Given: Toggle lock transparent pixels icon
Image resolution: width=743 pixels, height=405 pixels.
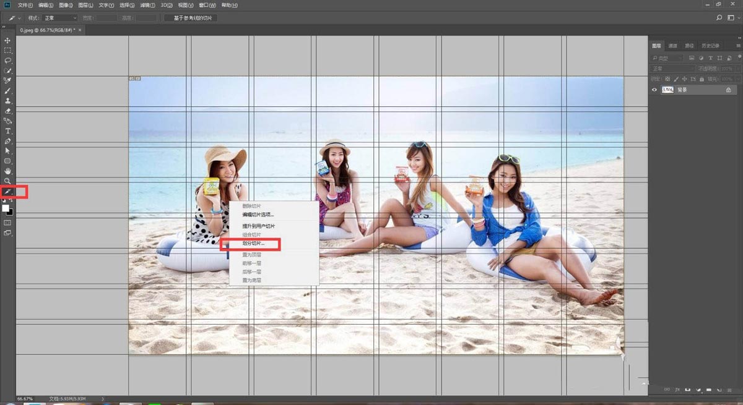Looking at the screenshot, I should pos(667,79).
